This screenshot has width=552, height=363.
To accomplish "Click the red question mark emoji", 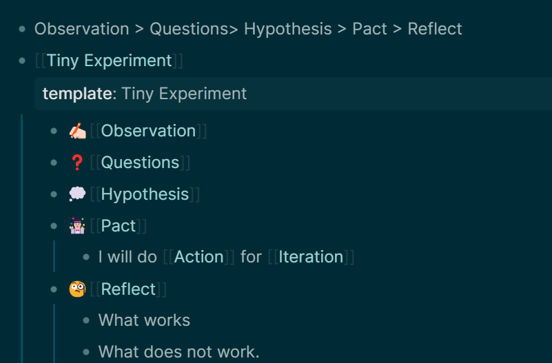I will (77, 163).
